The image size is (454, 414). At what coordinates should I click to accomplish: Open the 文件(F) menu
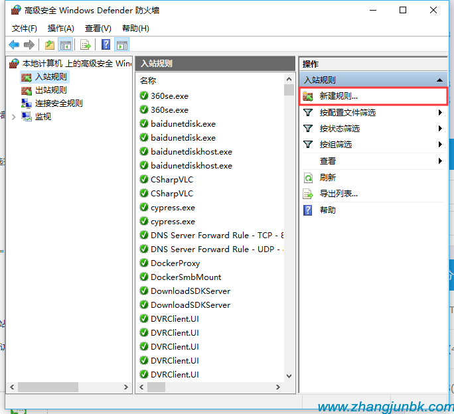pos(25,29)
